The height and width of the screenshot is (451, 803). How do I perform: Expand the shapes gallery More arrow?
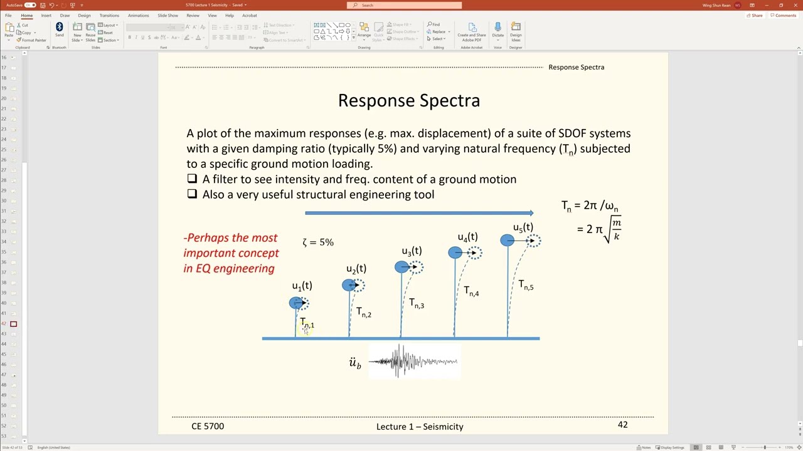(x=354, y=38)
